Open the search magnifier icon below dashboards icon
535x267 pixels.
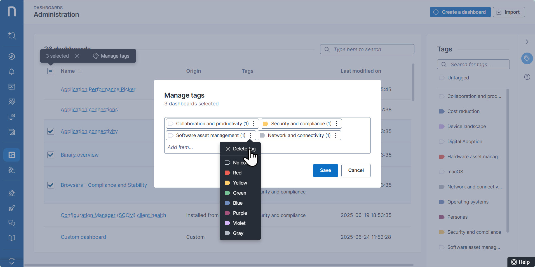coord(12,170)
